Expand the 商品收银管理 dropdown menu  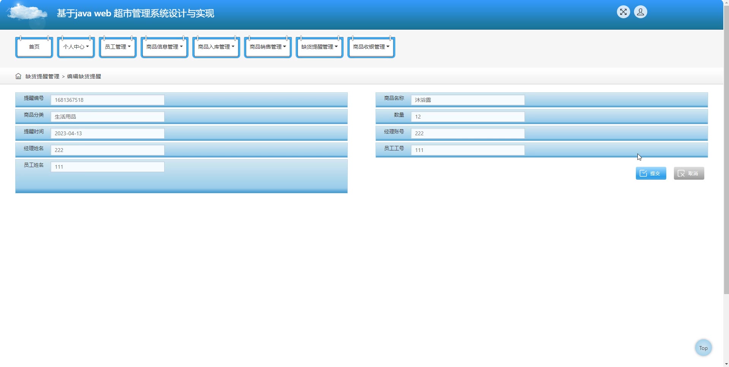pos(371,47)
